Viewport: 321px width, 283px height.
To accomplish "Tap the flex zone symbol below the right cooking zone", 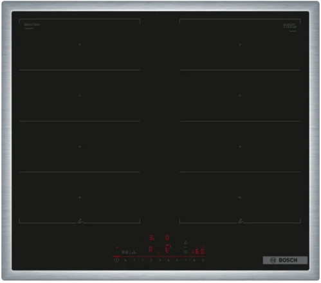I will (x=241, y=221).
